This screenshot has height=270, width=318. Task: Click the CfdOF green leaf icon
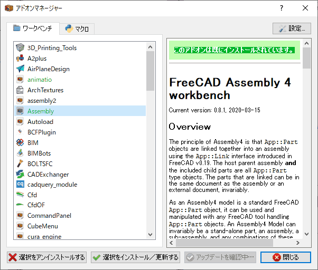click(20, 205)
